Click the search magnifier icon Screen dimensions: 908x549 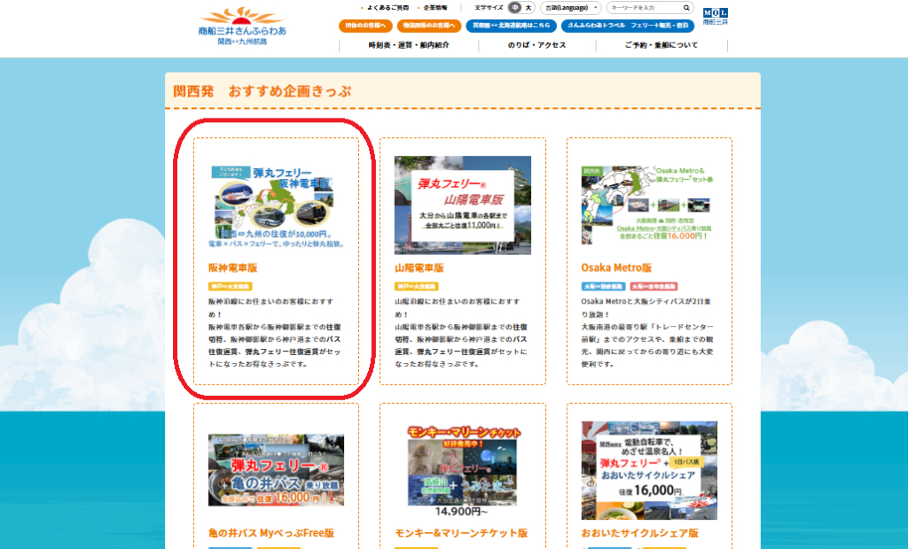pos(686,8)
